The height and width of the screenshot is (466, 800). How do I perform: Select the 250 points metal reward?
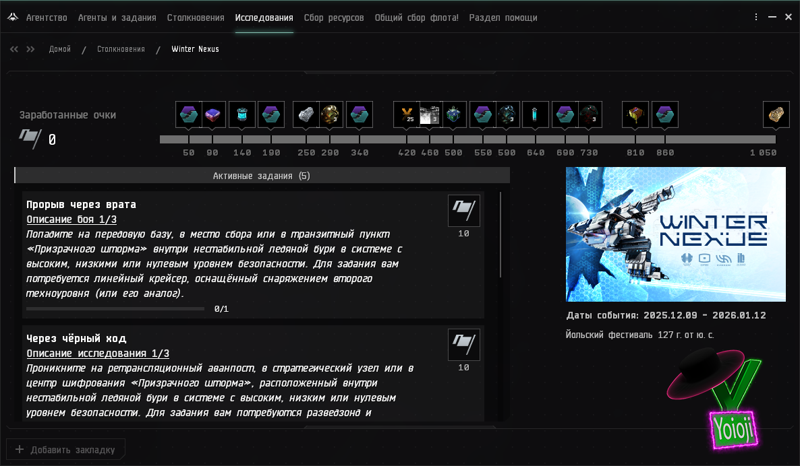(x=306, y=114)
